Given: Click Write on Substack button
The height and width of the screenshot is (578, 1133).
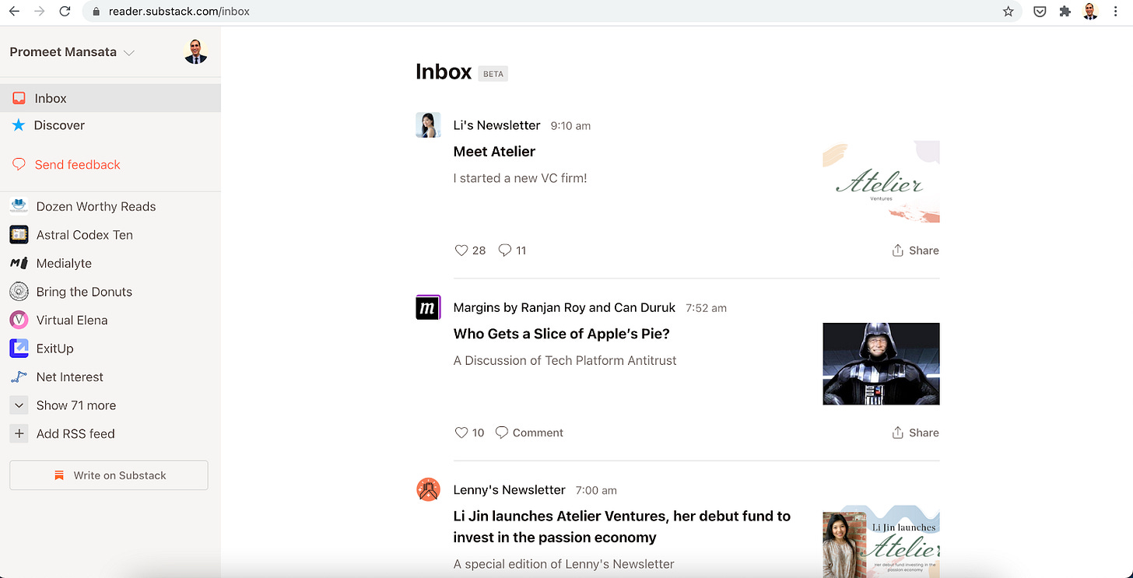Looking at the screenshot, I should (x=109, y=475).
